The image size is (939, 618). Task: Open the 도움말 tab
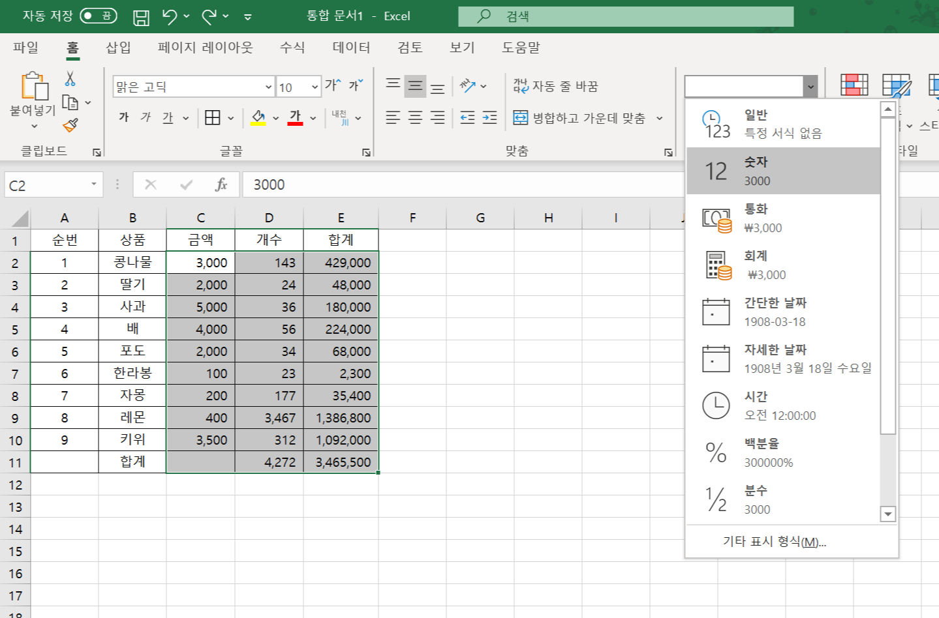(x=521, y=48)
